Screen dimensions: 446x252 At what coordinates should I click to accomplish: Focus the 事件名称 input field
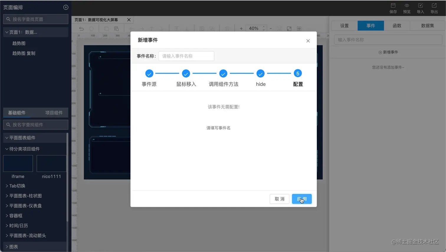(x=186, y=56)
